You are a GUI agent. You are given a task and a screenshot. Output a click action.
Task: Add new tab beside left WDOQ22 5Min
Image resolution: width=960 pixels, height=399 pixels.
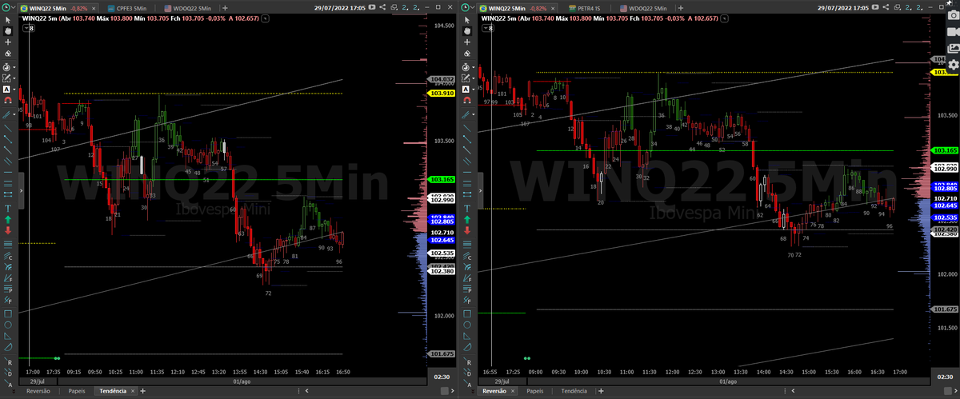tap(225, 7)
